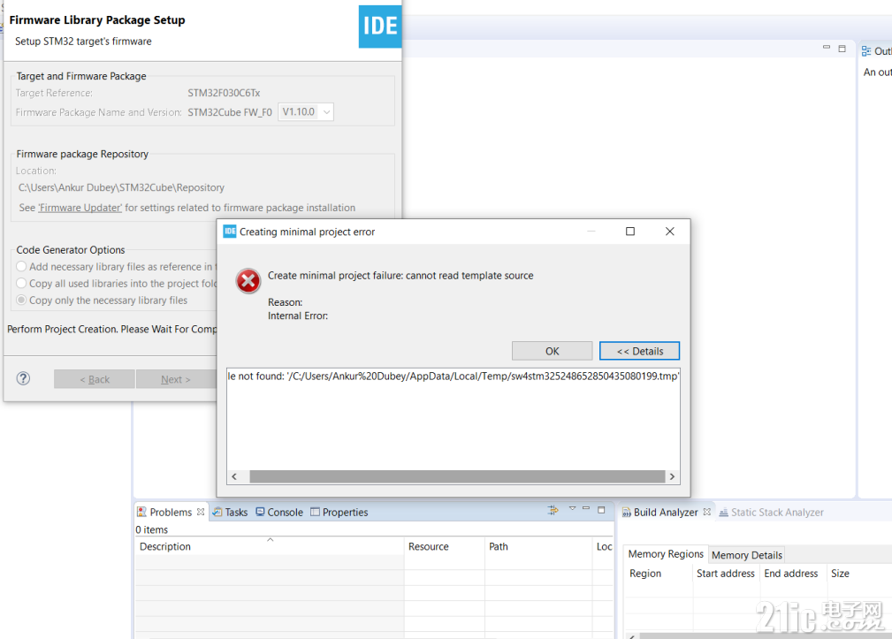Open the Properties tab

tap(339, 513)
